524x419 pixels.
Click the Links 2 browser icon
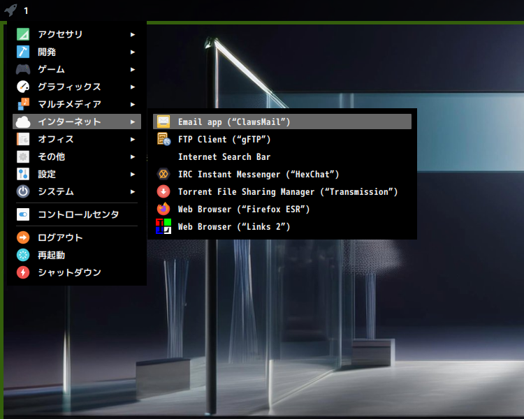point(163,226)
